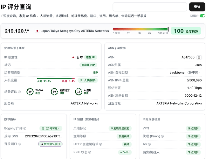Click the 人类偏多 badge

[x=88, y=80]
